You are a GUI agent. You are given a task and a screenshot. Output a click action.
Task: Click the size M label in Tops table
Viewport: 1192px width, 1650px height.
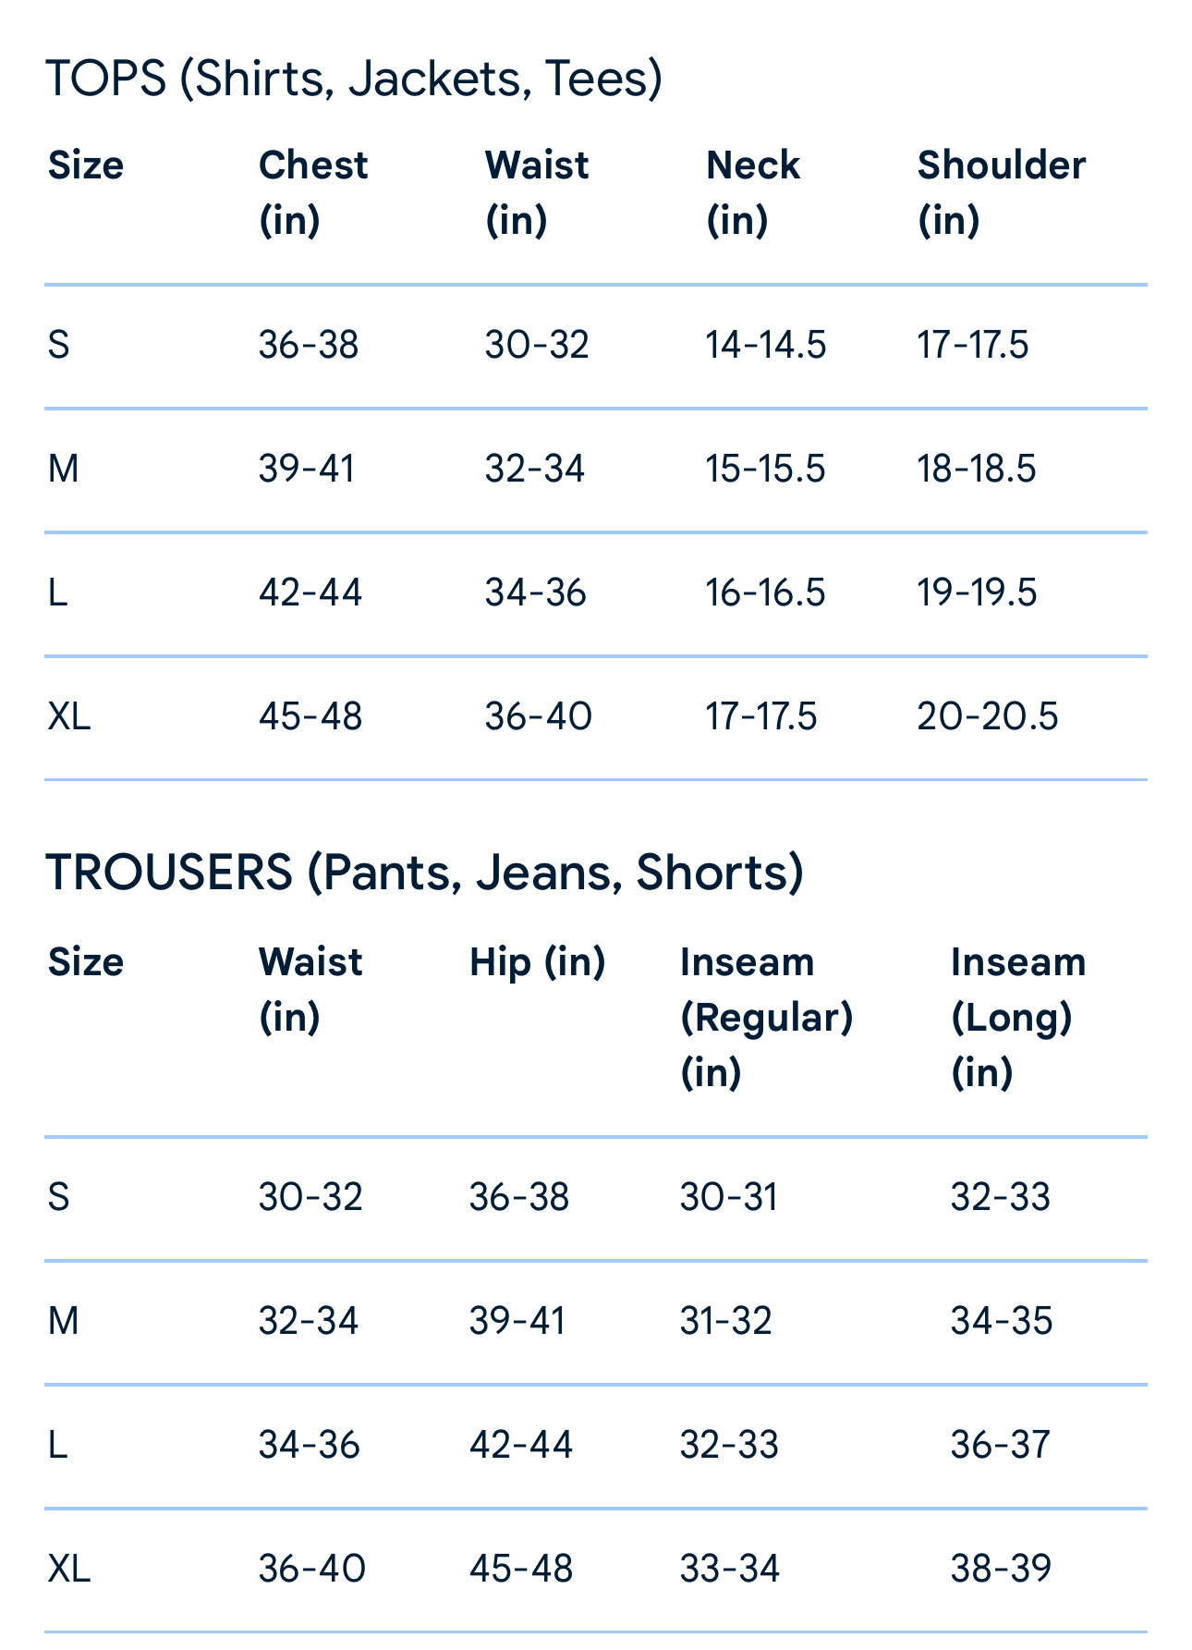(63, 469)
